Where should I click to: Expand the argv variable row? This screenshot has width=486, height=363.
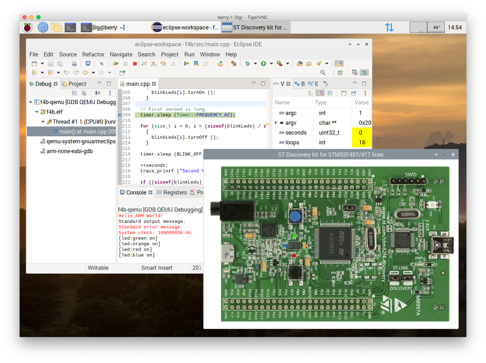[x=276, y=123]
